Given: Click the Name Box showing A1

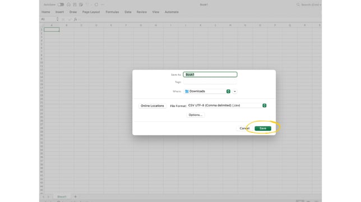Looking at the screenshot, I should click(x=48, y=20).
